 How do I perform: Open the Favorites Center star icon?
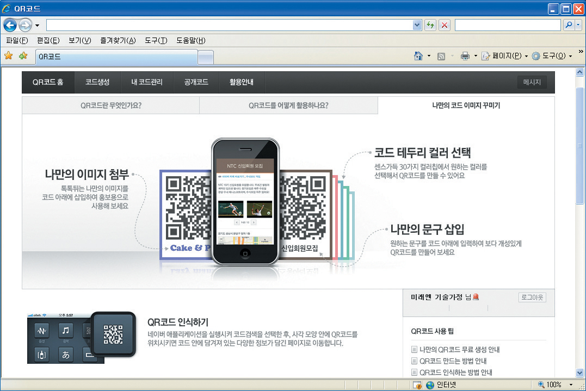tap(8, 56)
